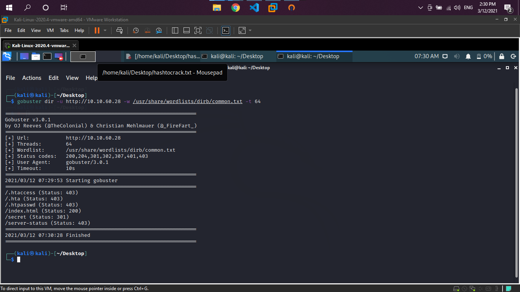Open the VMware View menu

[x=36, y=30]
